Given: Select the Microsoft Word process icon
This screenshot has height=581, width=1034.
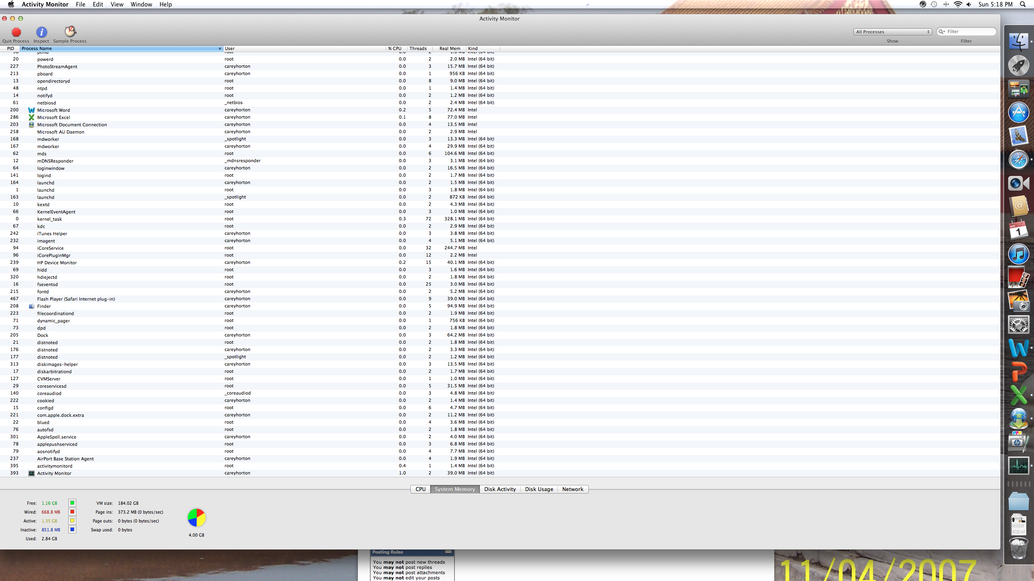Looking at the screenshot, I should [x=31, y=110].
